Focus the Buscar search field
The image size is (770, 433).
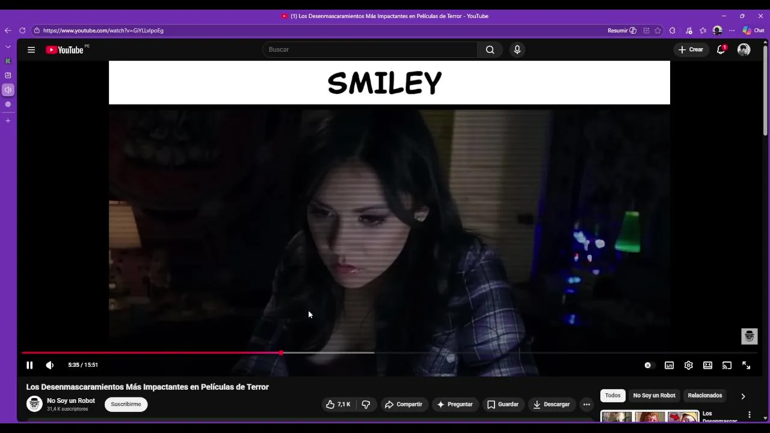[x=370, y=49]
